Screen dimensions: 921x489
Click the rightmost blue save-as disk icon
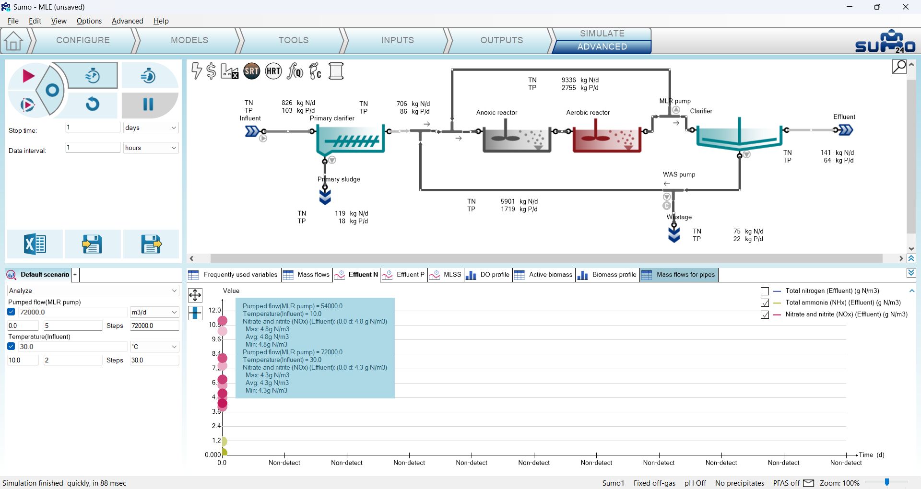(x=151, y=244)
